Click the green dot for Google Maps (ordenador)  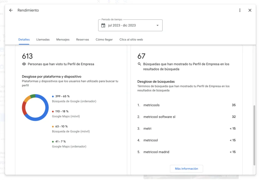tap(53, 141)
